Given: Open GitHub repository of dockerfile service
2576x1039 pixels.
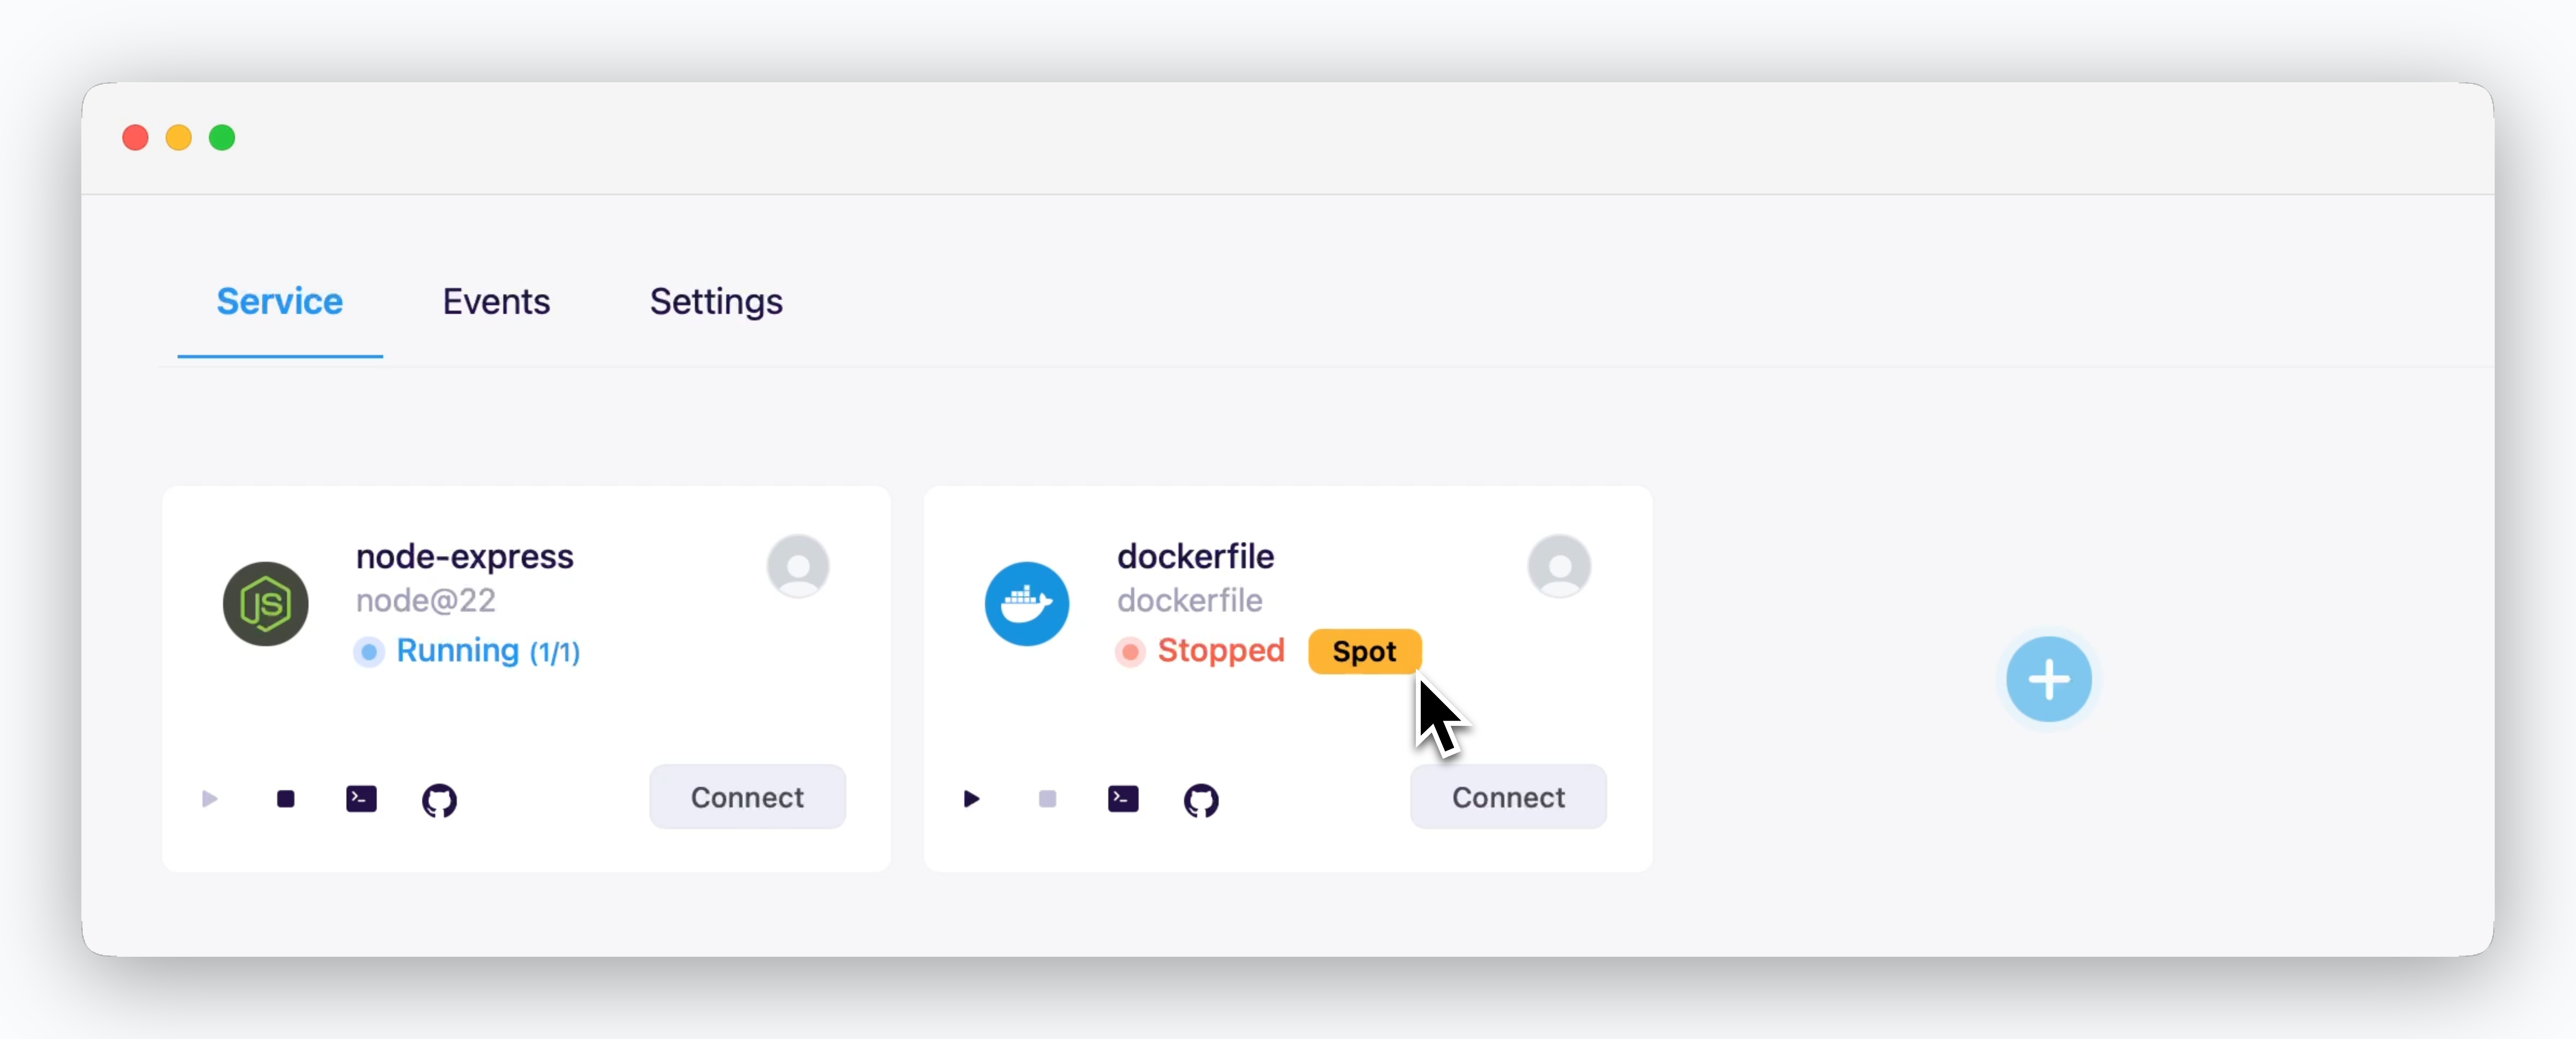Looking at the screenshot, I should 1201,800.
